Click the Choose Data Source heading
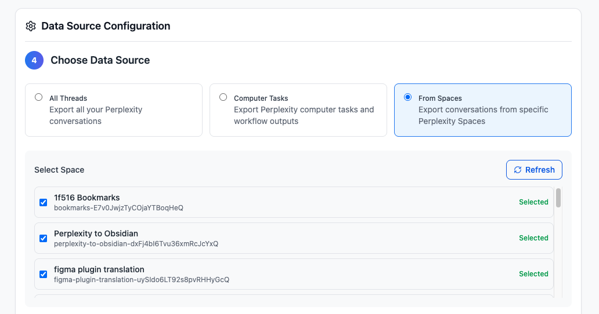599x314 pixels. [100, 60]
